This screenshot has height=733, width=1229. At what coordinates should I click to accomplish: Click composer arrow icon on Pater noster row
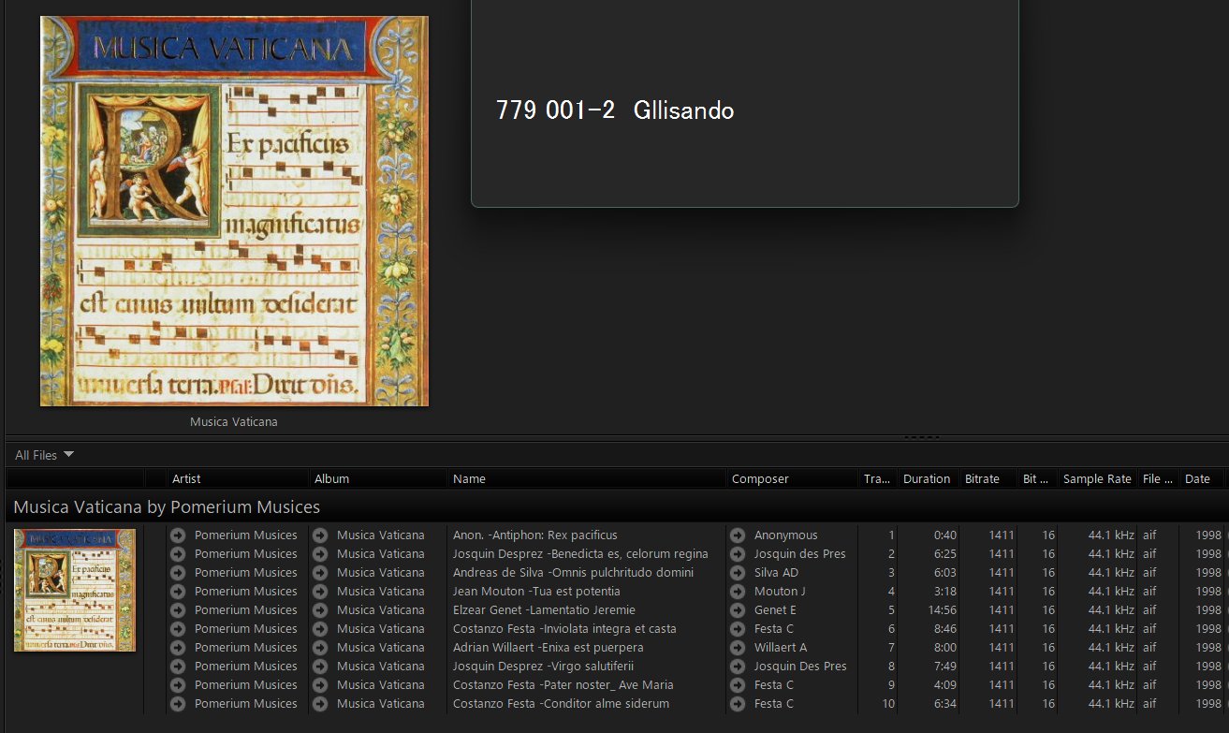738,685
